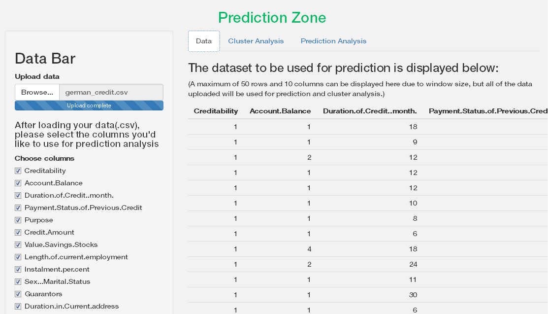
Task: Click the german_credit.csv filename field
Action: [x=111, y=92]
